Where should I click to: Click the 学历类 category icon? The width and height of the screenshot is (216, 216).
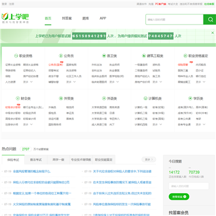coord(190,98)
